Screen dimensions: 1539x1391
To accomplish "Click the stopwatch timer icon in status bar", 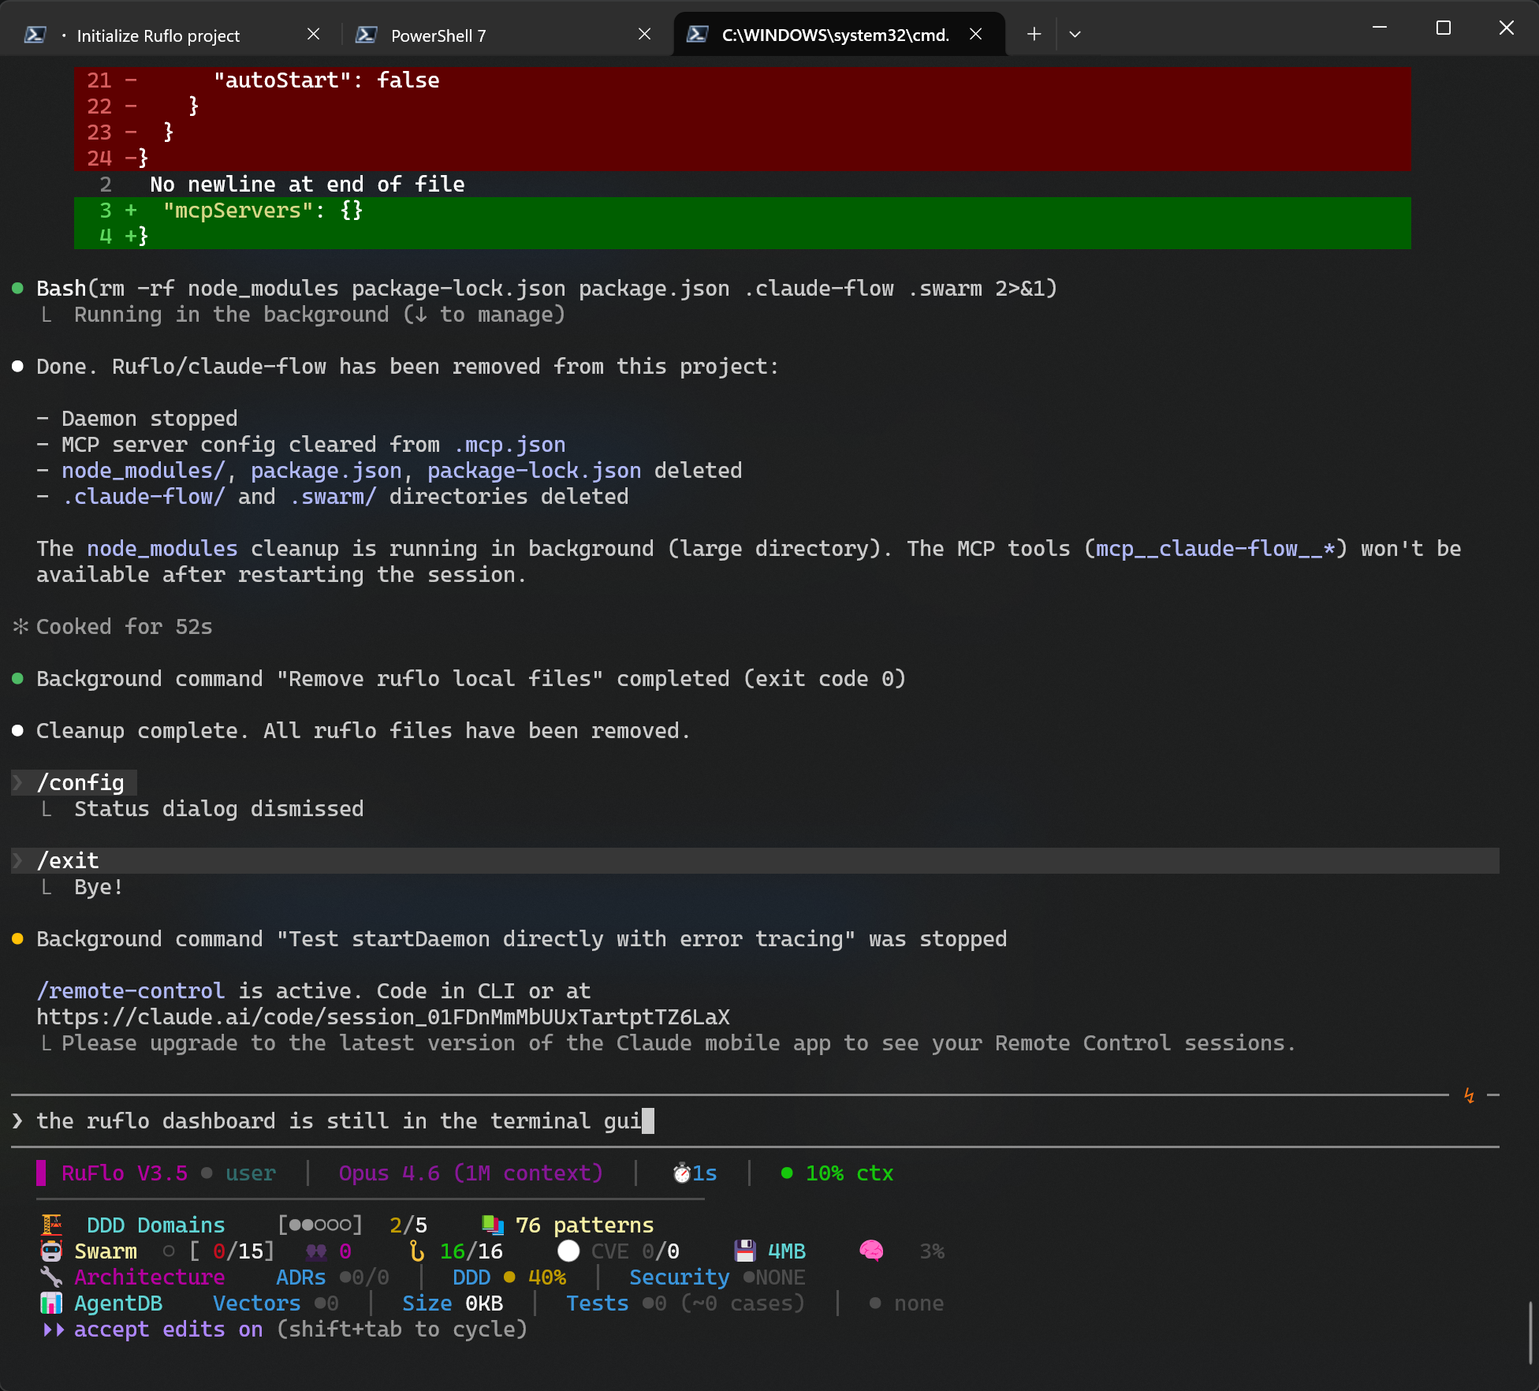I will click(x=682, y=1173).
